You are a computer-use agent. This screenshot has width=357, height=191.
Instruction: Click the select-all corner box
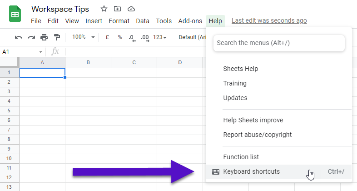(x=9, y=62)
